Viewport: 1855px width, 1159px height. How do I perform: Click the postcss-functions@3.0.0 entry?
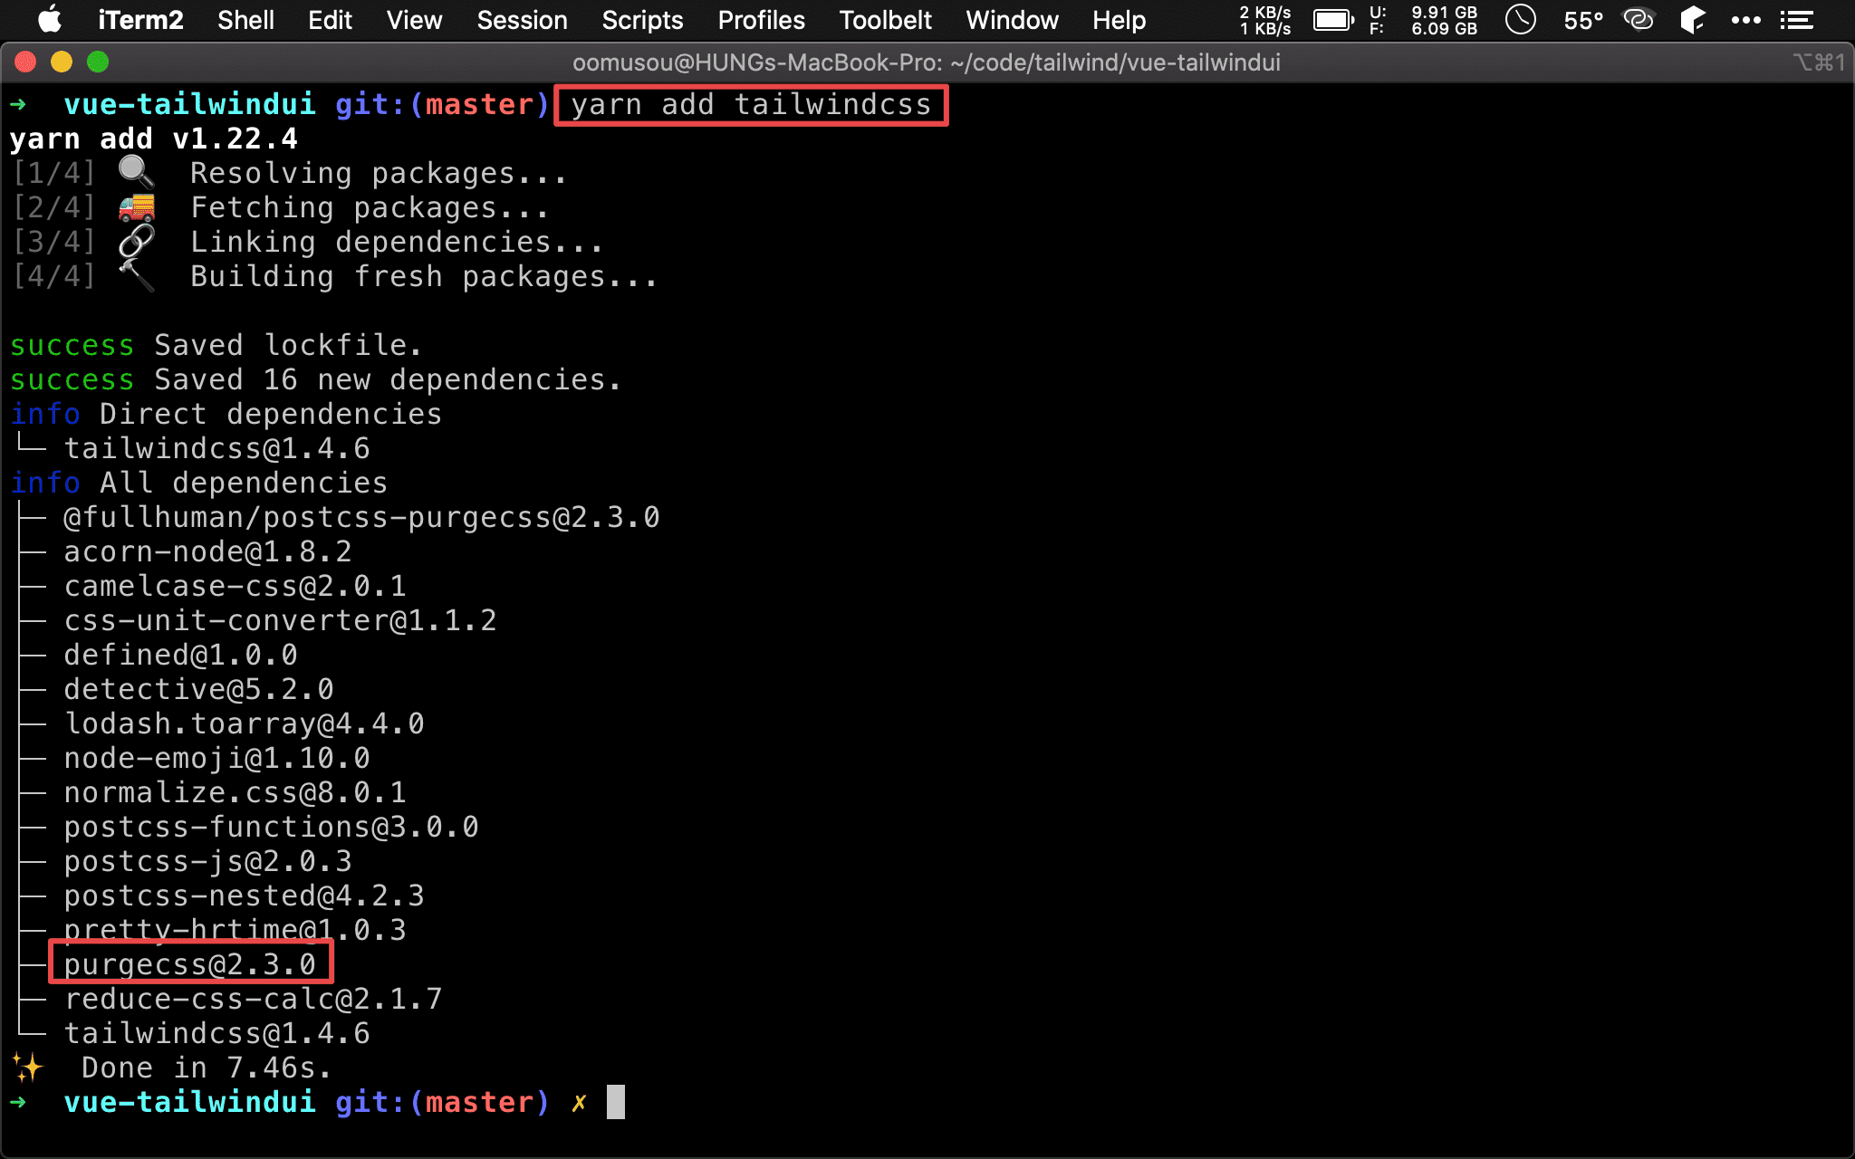[271, 827]
